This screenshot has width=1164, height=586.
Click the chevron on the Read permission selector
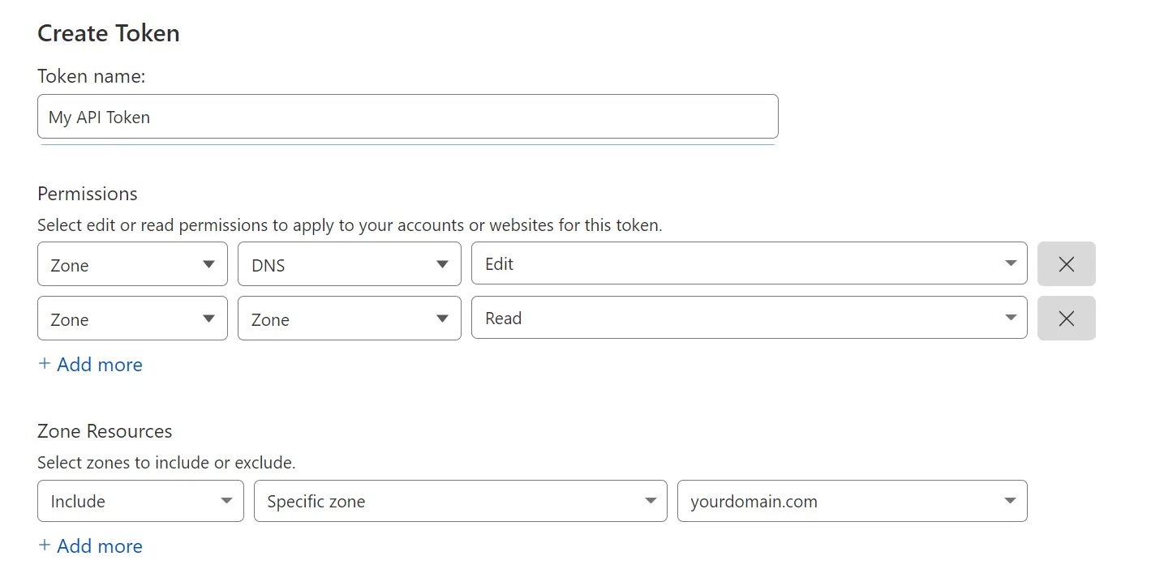tap(1010, 318)
